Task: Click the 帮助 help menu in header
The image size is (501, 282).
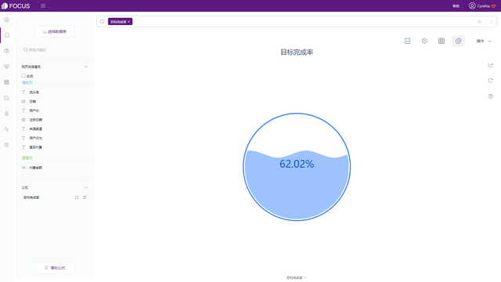Action: point(456,6)
